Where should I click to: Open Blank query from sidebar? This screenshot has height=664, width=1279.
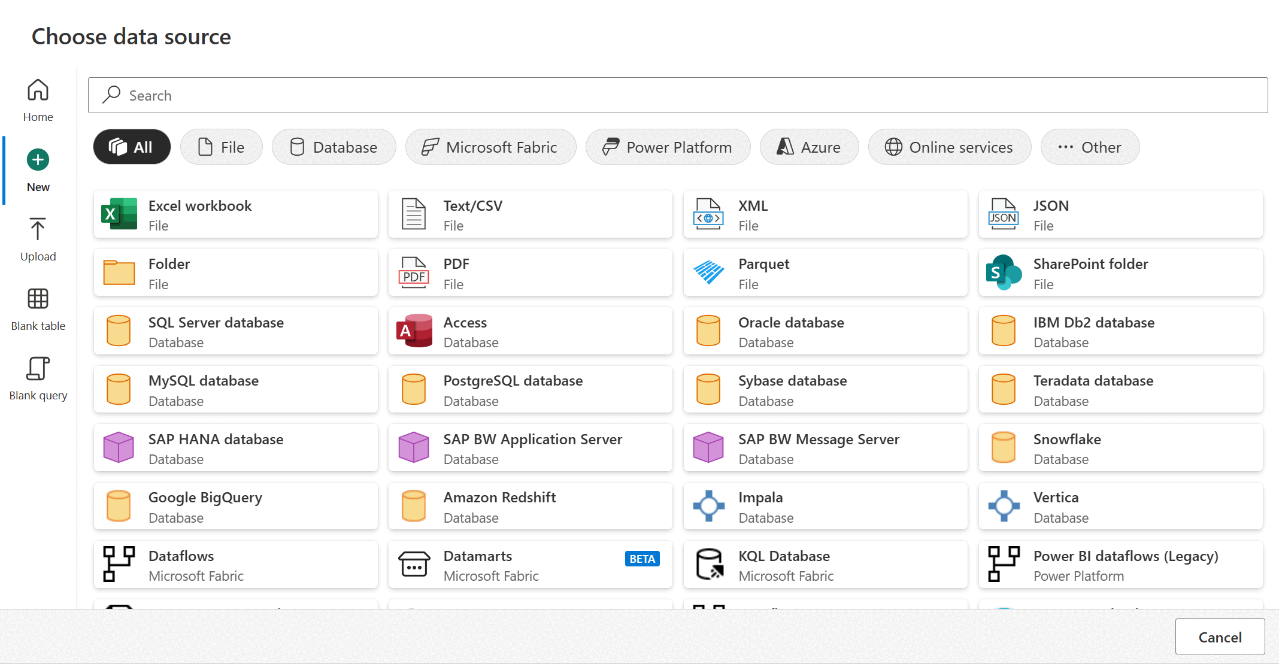(x=38, y=369)
